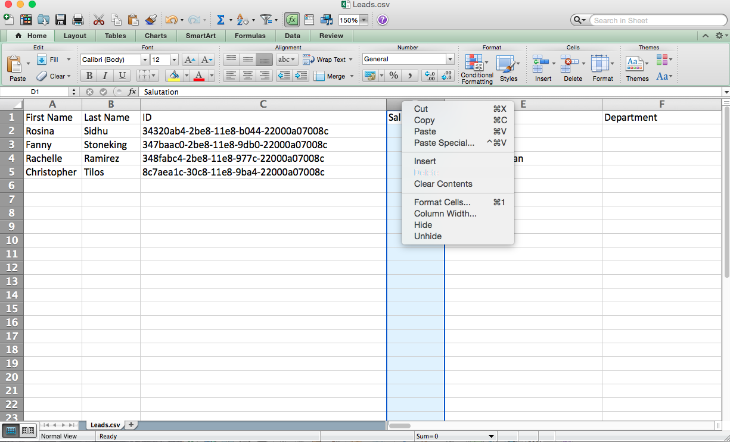Click the formula bar showing Salutation
Viewport: 730px width, 442px height.
pyautogui.click(x=431, y=92)
